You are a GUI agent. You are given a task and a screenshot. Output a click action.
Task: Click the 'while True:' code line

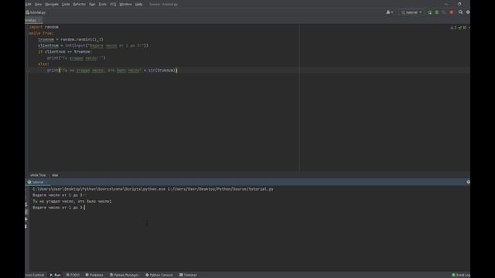click(x=41, y=33)
